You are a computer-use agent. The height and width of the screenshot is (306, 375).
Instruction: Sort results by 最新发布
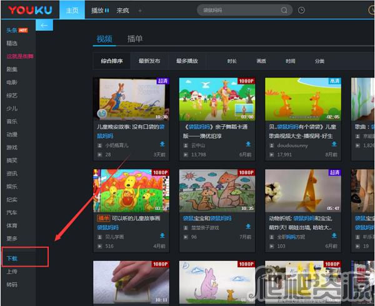(x=149, y=61)
